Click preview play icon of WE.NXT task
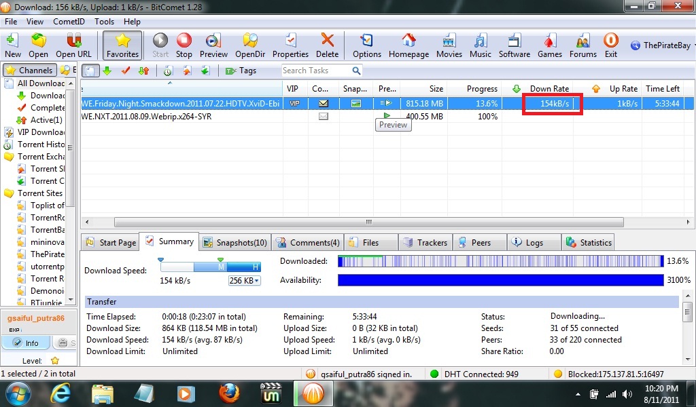Viewport: 696px width, 407px height. 387,115
